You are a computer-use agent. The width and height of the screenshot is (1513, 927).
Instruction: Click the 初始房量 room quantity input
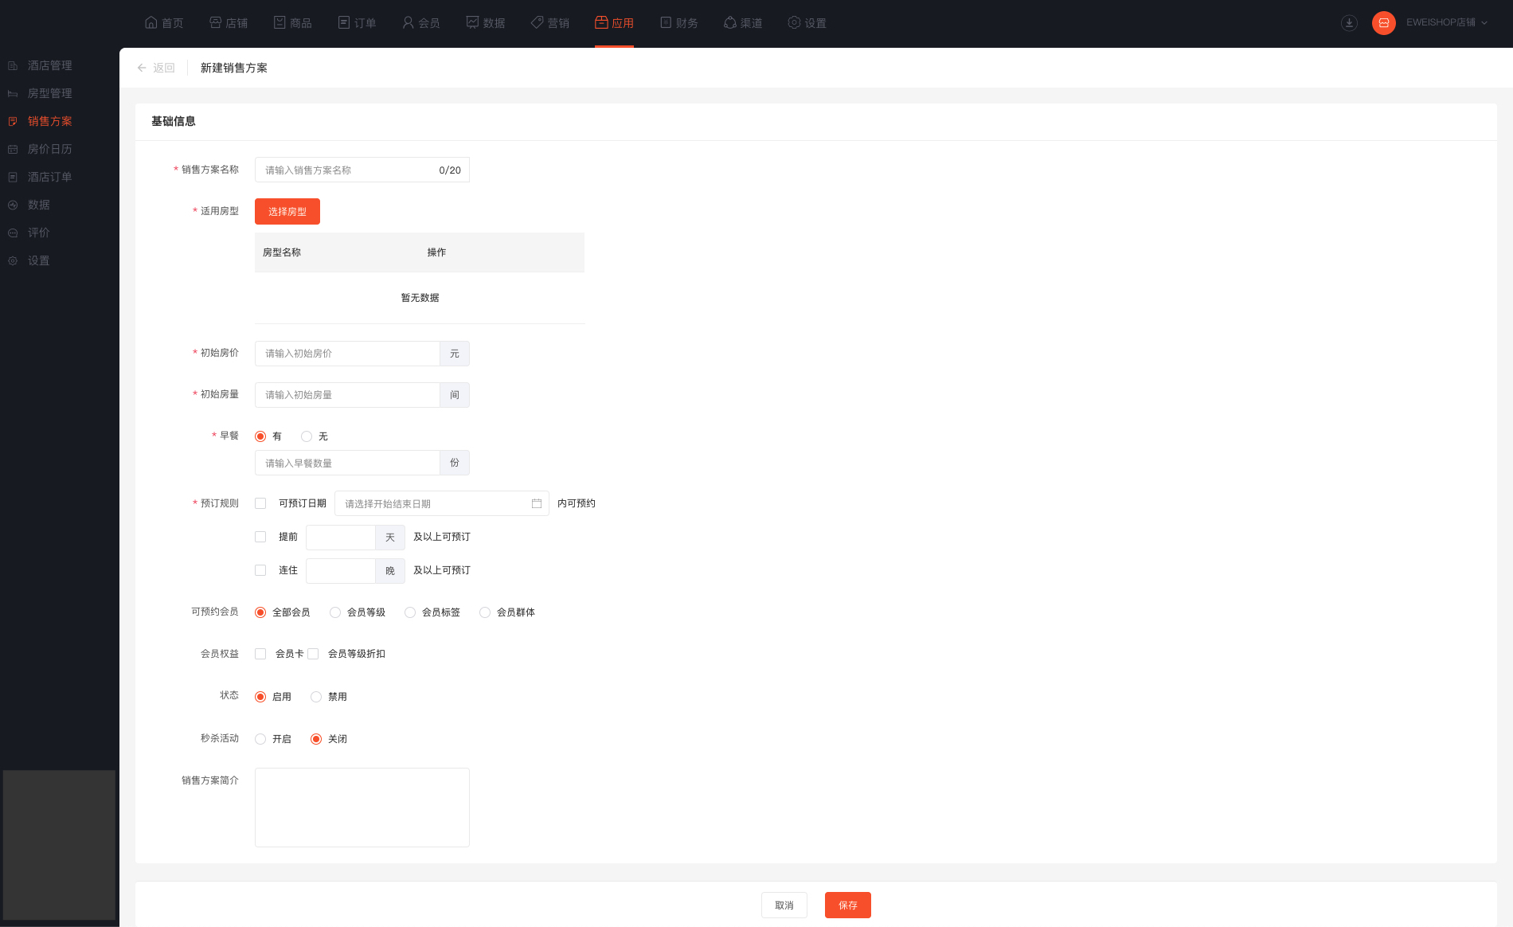click(x=347, y=395)
